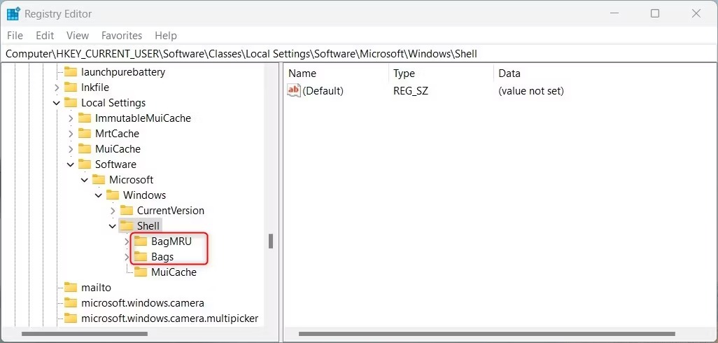Click the Bags folder icon
Screen dimensions: 718x343
(141, 256)
